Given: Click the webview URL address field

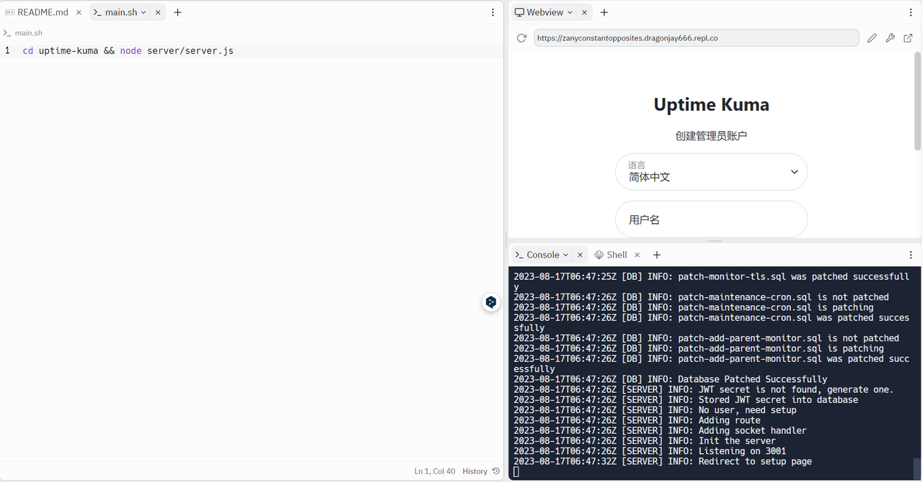Looking at the screenshot, I should point(697,38).
